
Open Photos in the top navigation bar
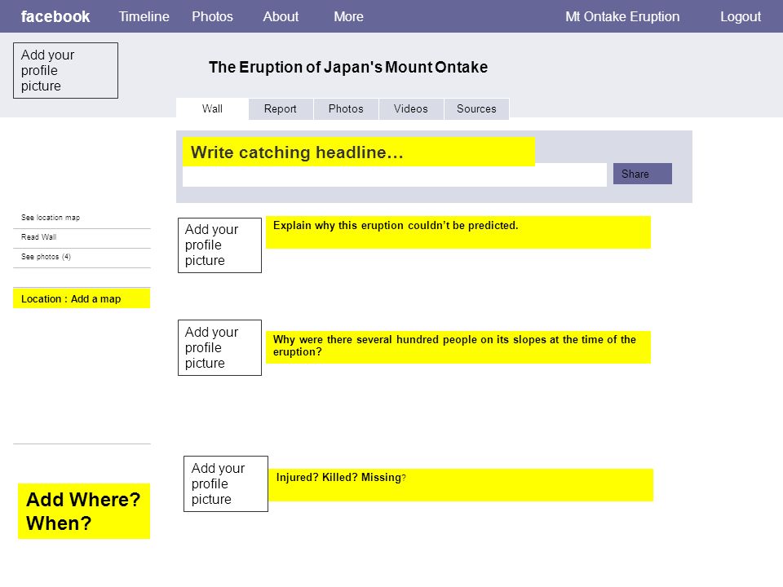[212, 16]
